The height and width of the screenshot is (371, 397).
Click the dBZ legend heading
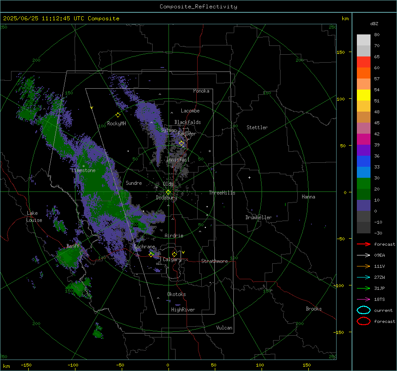coord(374,23)
